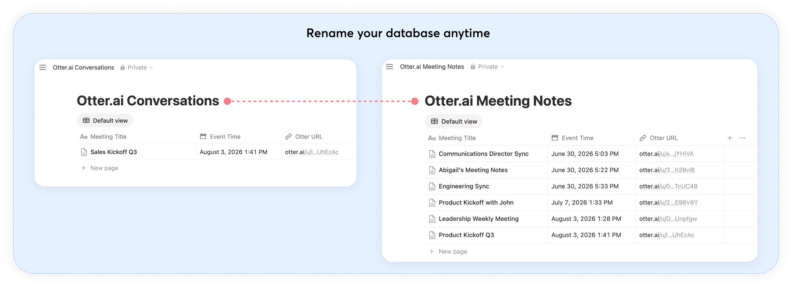Open Otter URL link for Engineering Sync

pos(668,186)
